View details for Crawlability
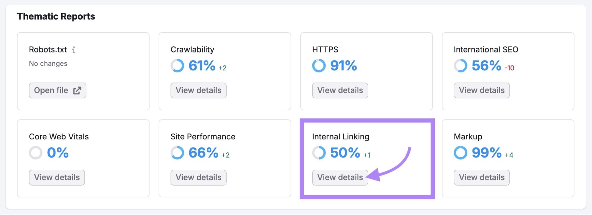Image resolution: width=592 pixels, height=215 pixels. (198, 90)
